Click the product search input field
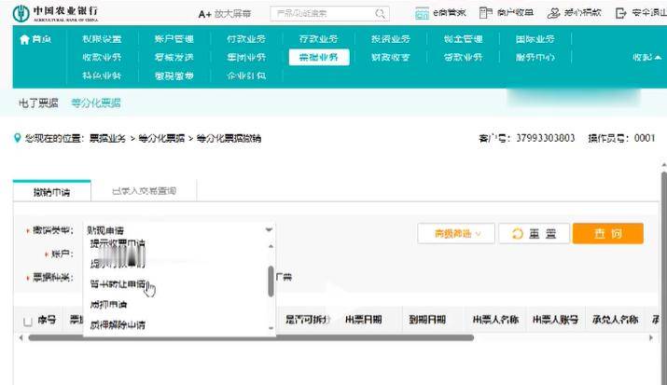The image size is (667, 385). [322, 13]
